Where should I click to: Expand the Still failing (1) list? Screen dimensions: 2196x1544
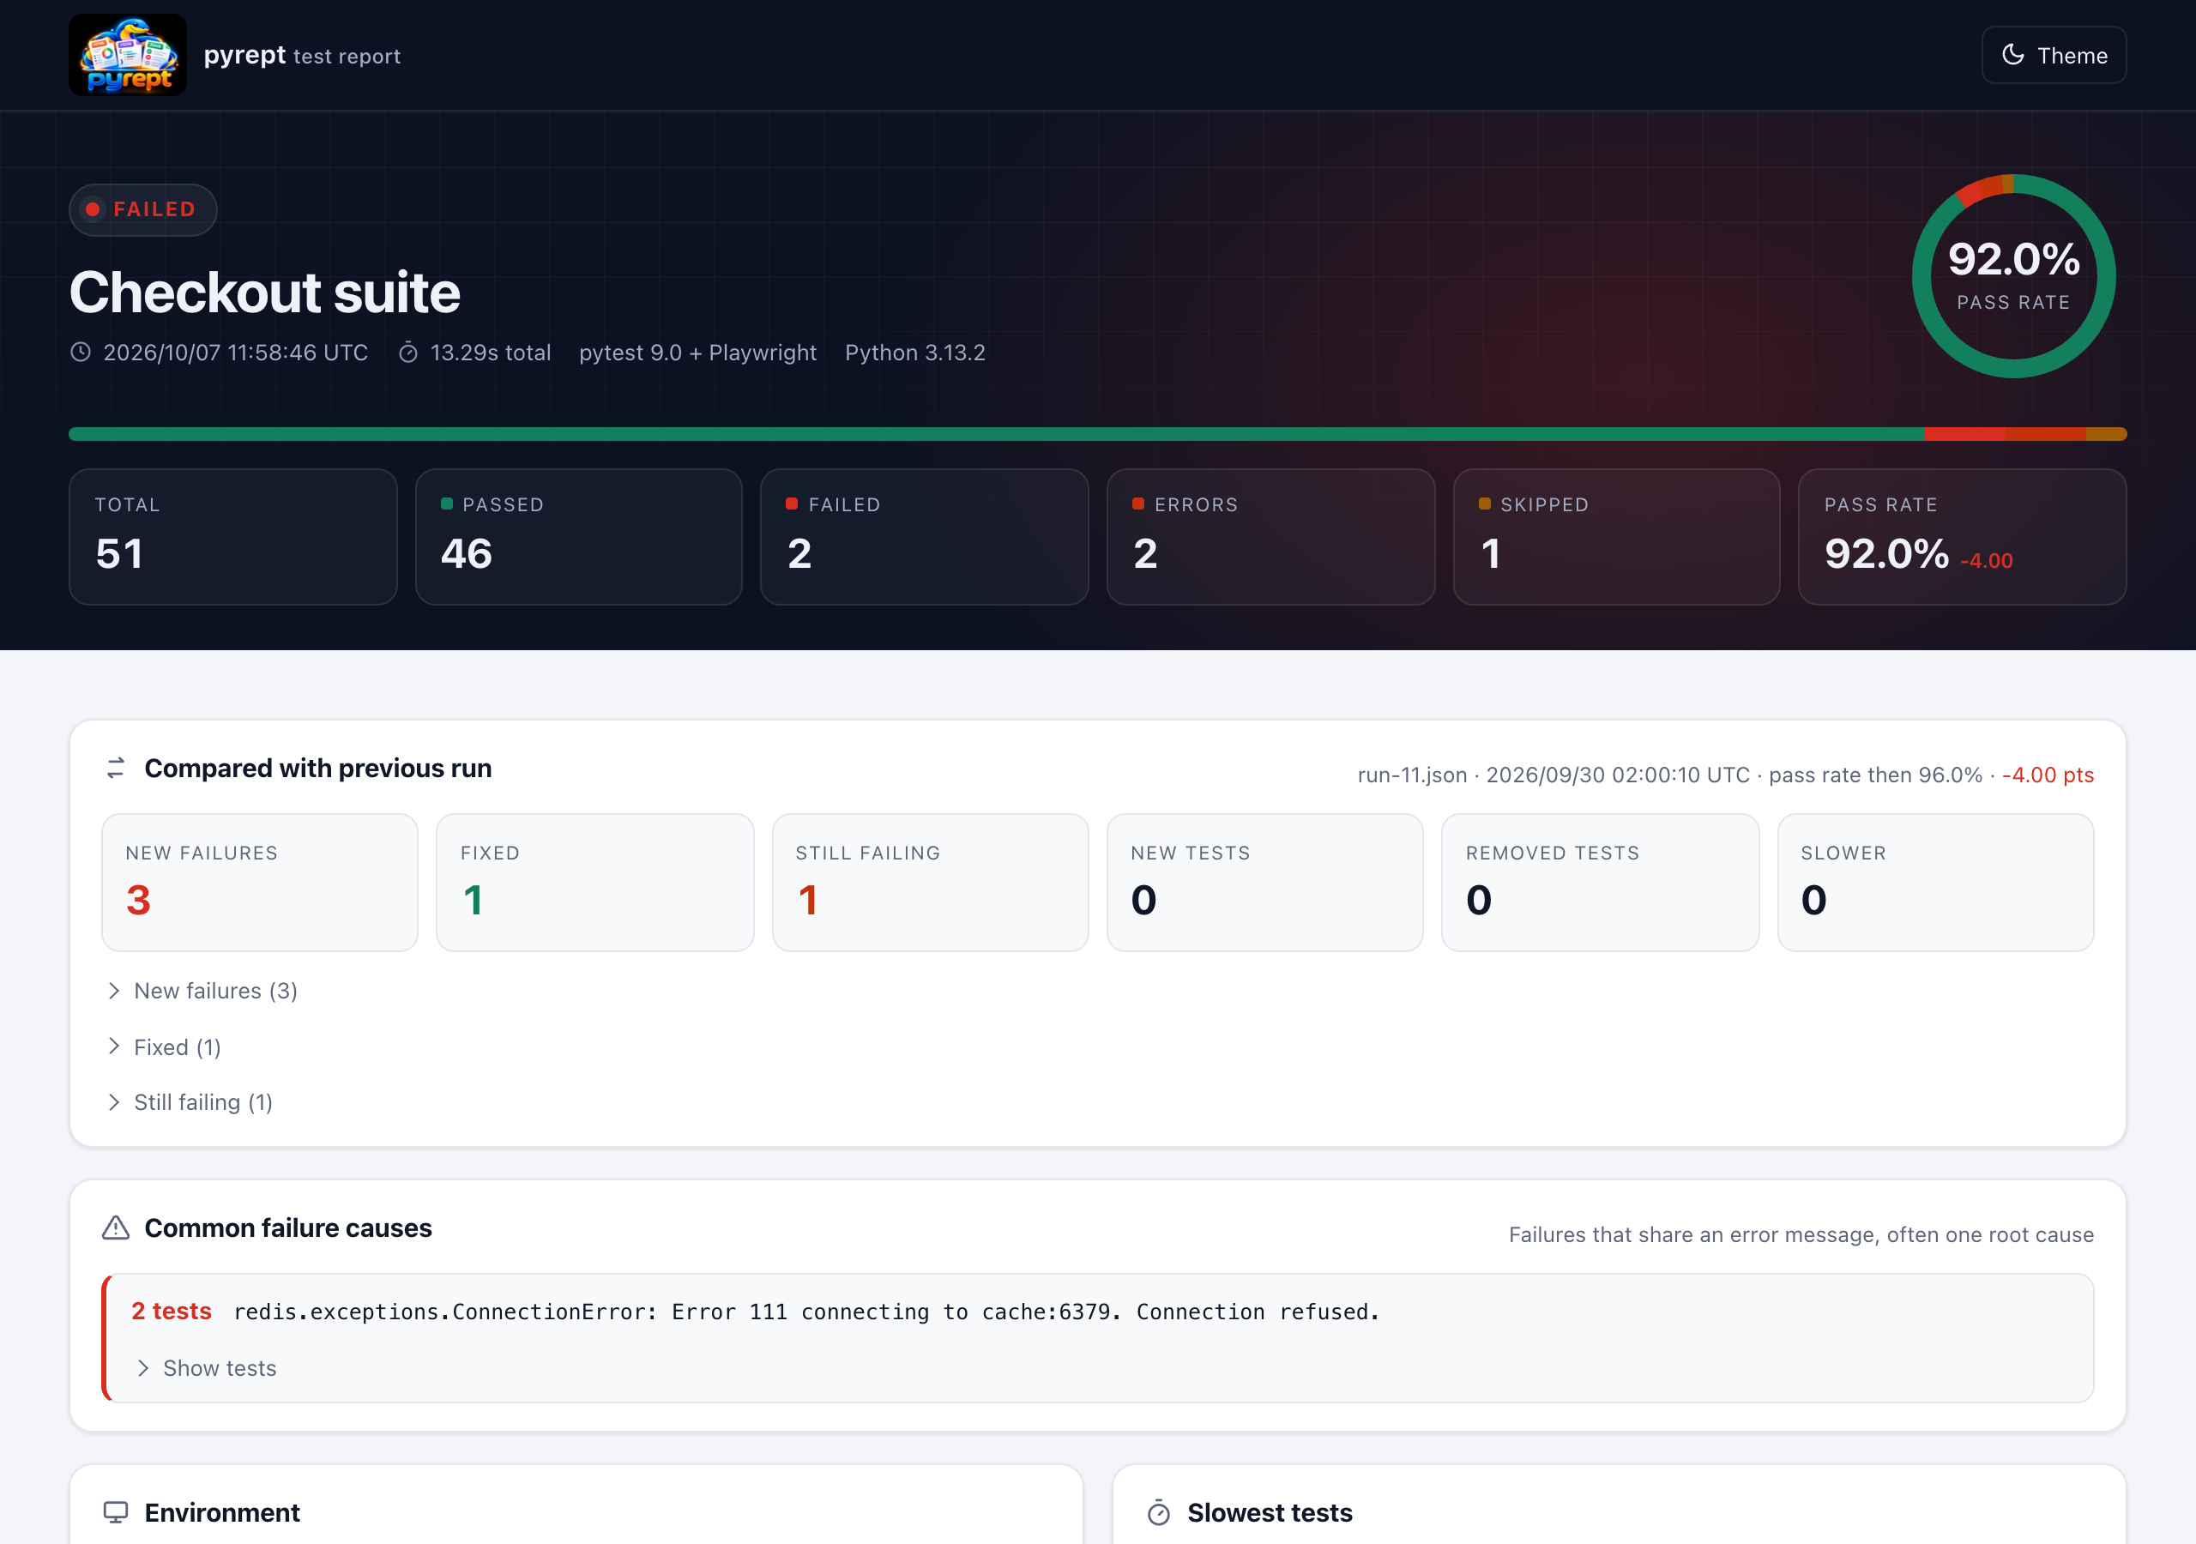pyautogui.click(x=190, y=1102)
